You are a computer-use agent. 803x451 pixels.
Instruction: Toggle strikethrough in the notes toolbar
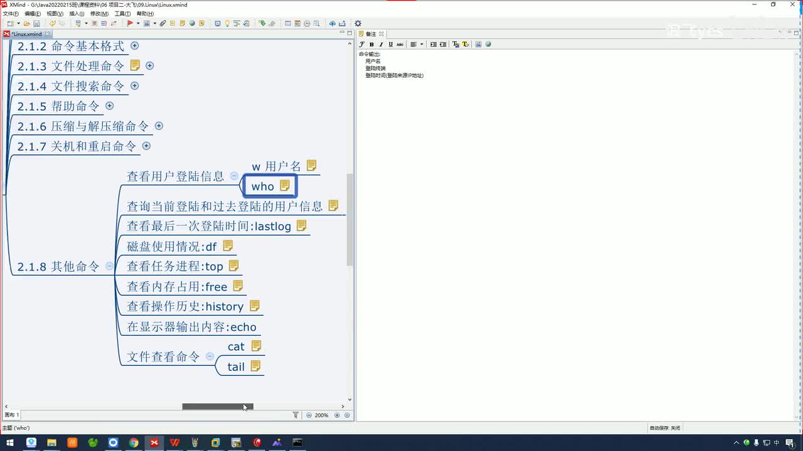click(x=400, y=44)
